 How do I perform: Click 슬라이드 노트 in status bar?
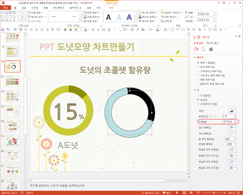pos(151,193)
